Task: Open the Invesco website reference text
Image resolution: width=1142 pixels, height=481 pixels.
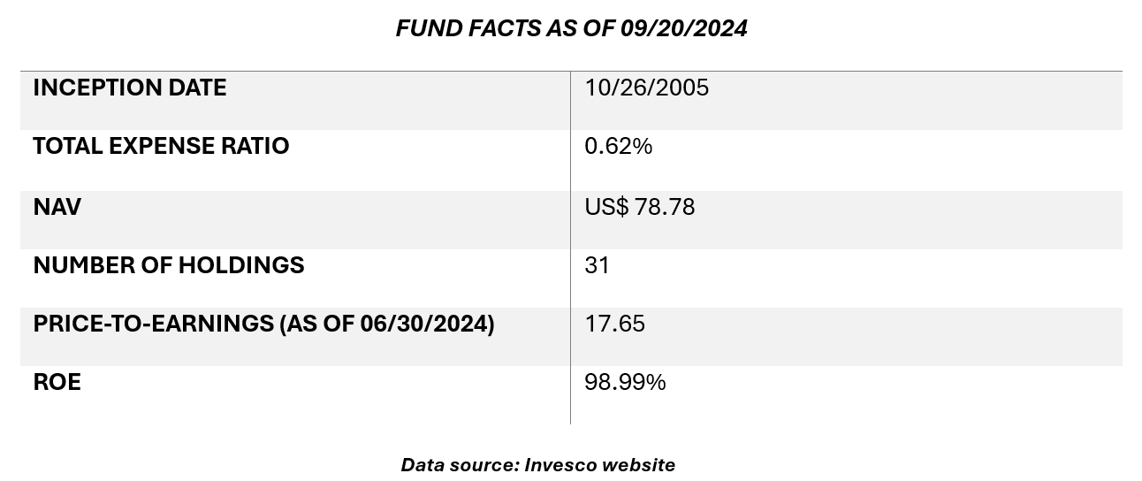Action: click(x=599, y=465)
